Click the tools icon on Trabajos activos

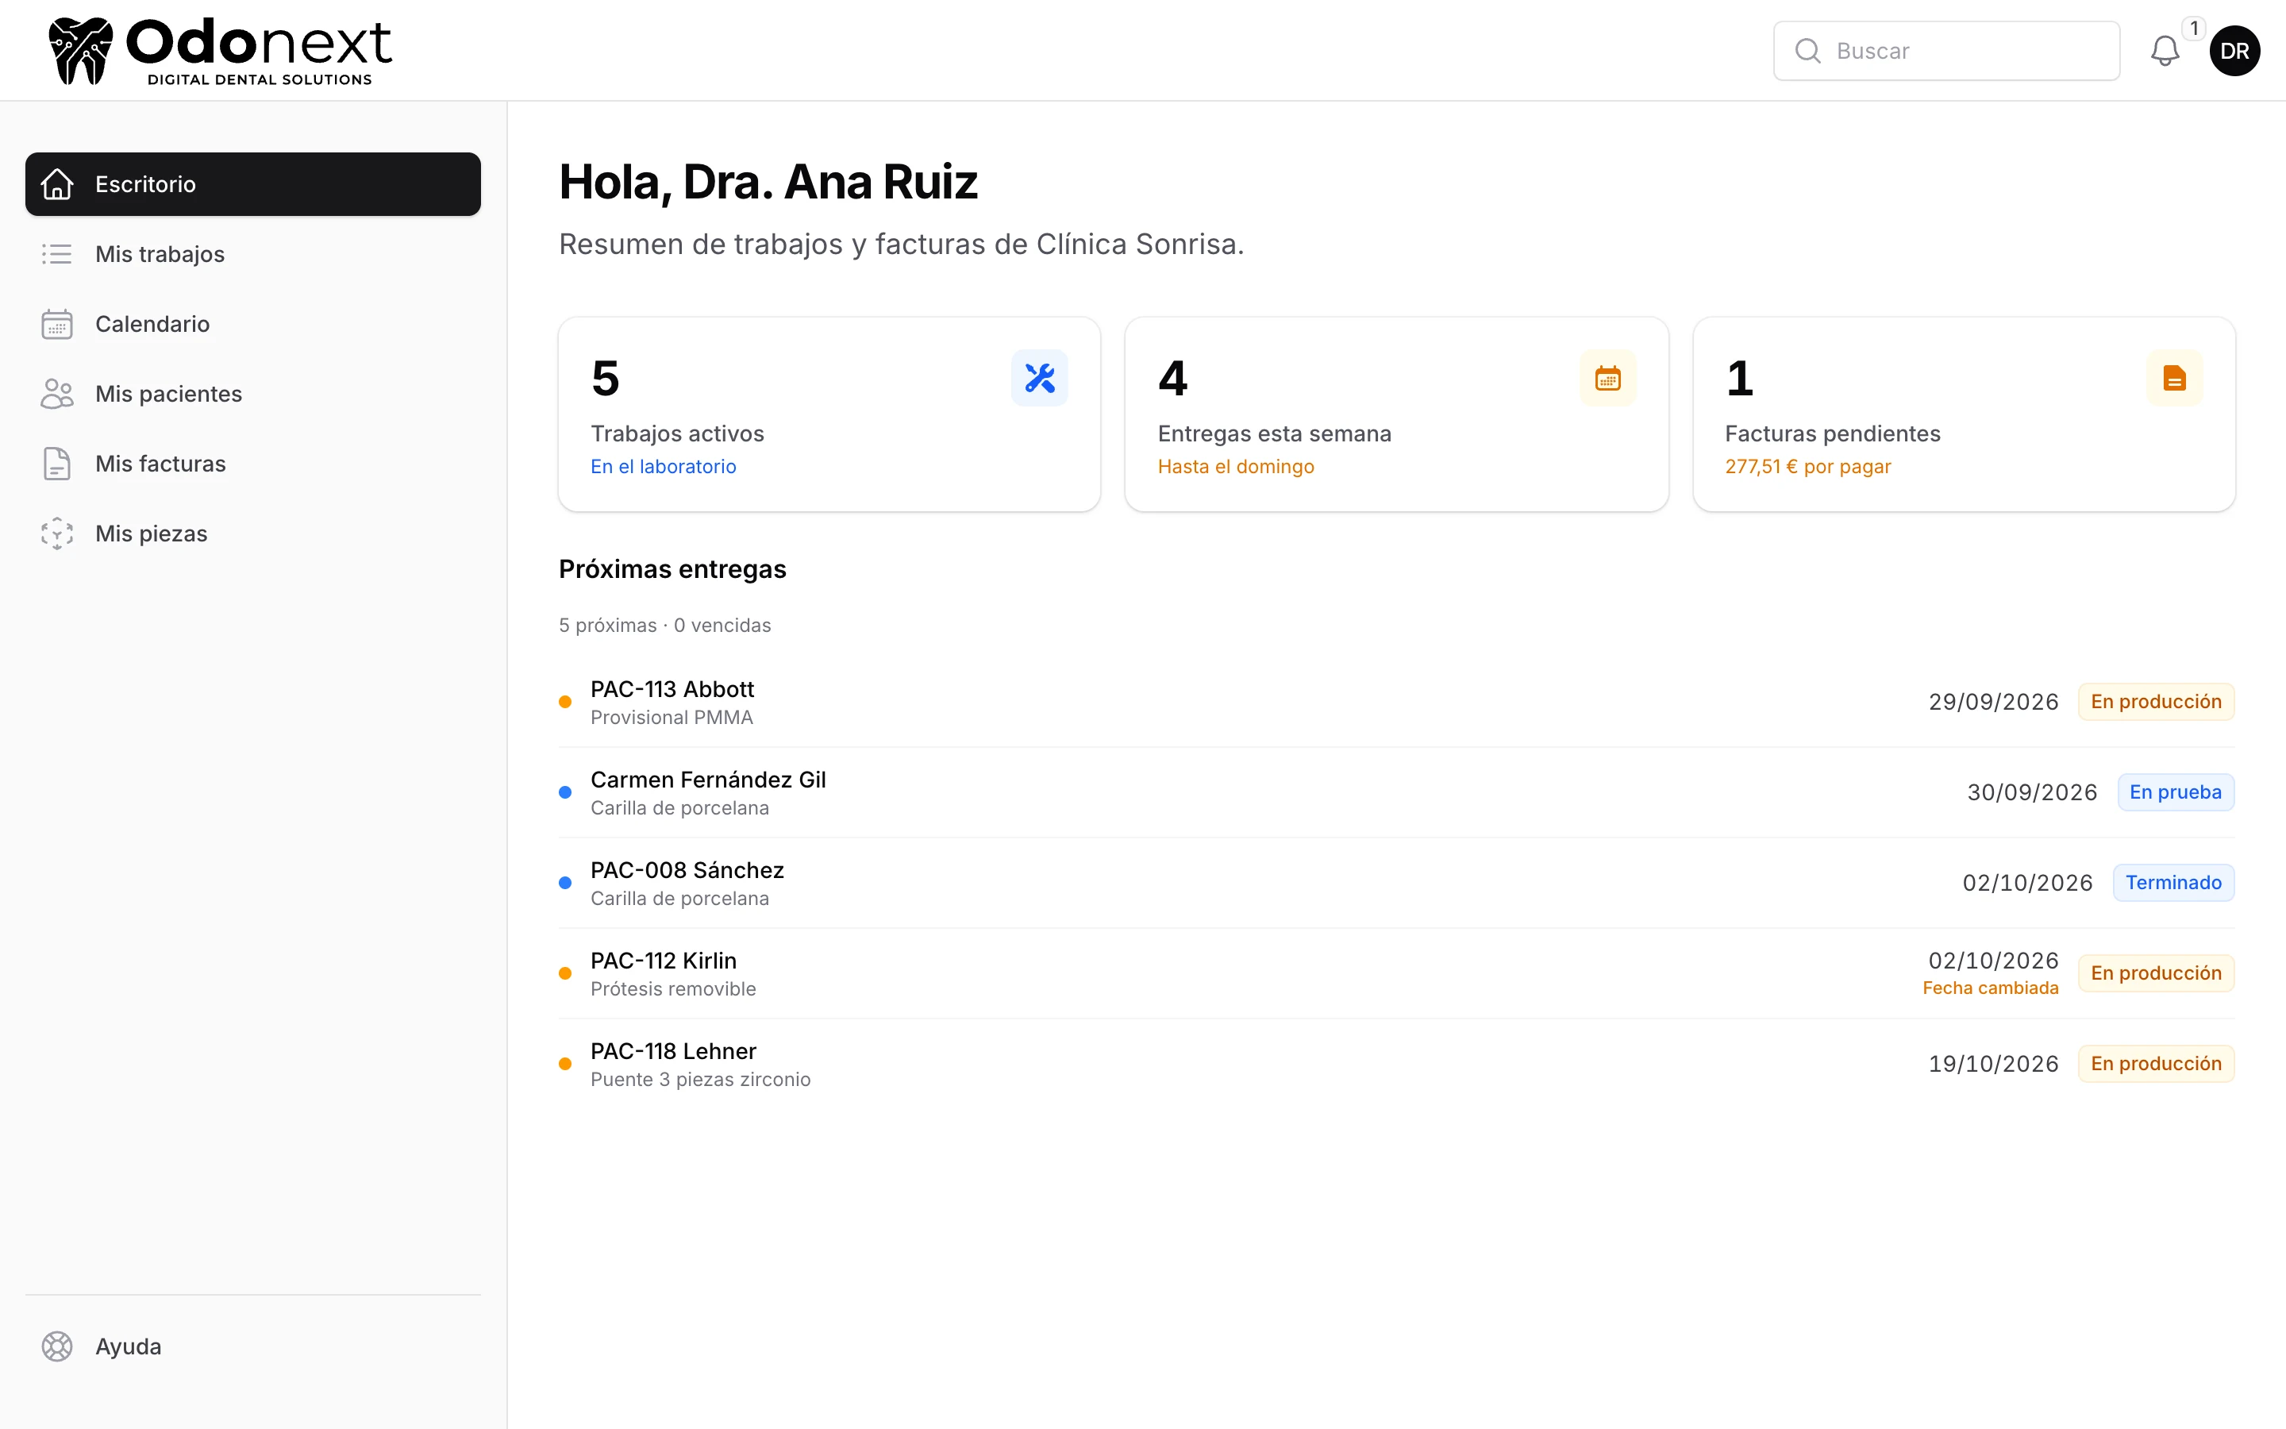tap(1039, 378)
